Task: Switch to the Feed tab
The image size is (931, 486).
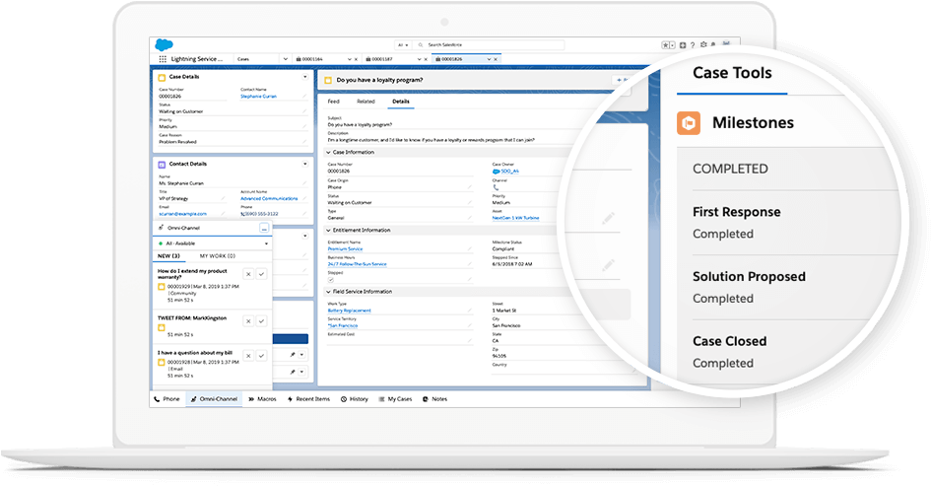Action: (x=333, y=102)
